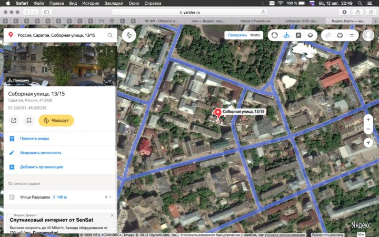Click the search magnifier in Yandex Maps search box
This screenshot has width=379, height=237.
(110, 35)
